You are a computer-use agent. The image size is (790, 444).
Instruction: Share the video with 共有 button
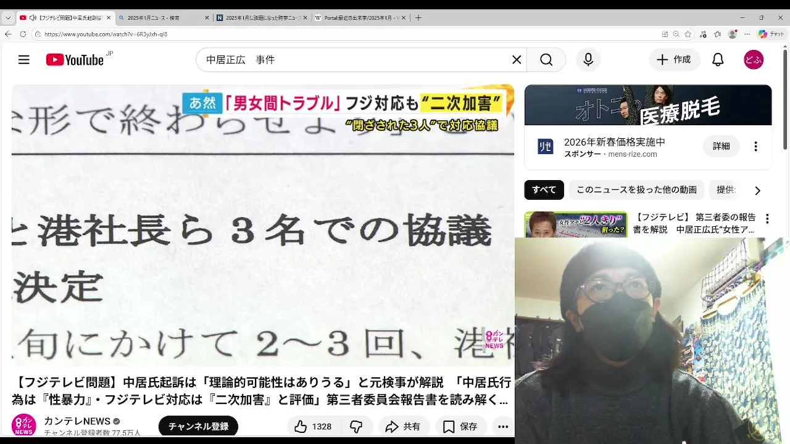(404, 426)
